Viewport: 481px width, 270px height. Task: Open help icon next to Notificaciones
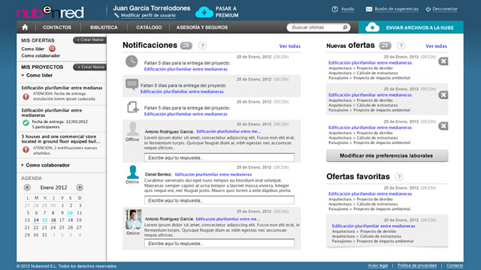click(x=202, y=46)
